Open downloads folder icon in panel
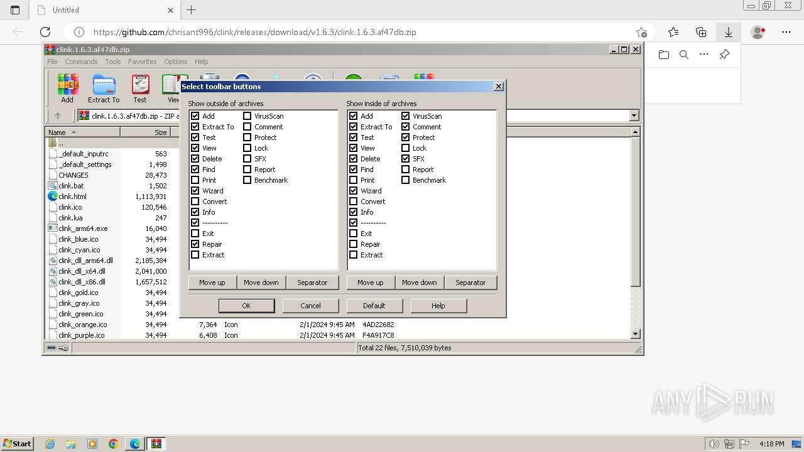The height and width of the screenshot is (452, 804). coord(664,55)
